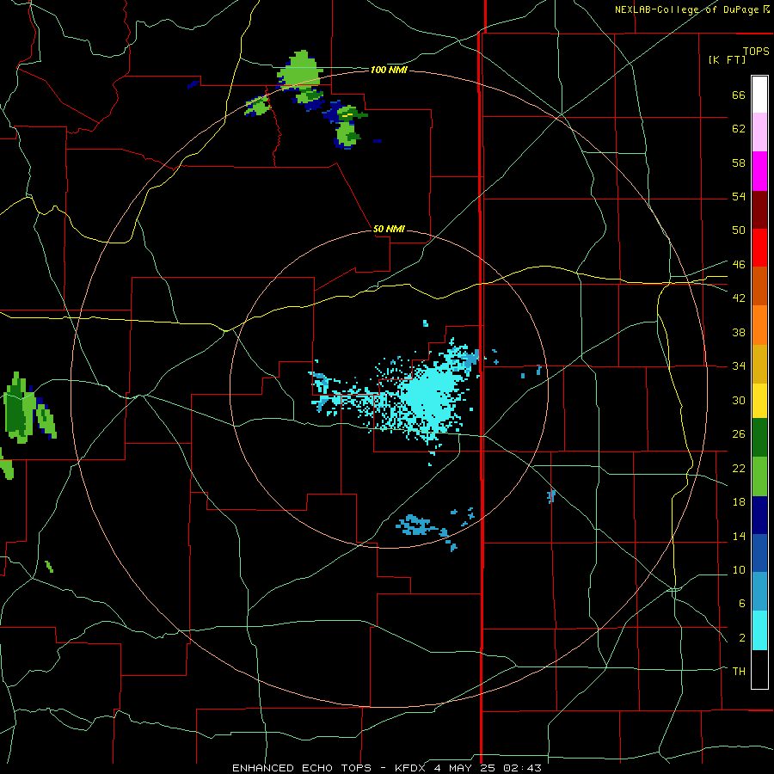The image size is (774, 774).
Task: Click the 38 legend value
Action: (739, 332)
